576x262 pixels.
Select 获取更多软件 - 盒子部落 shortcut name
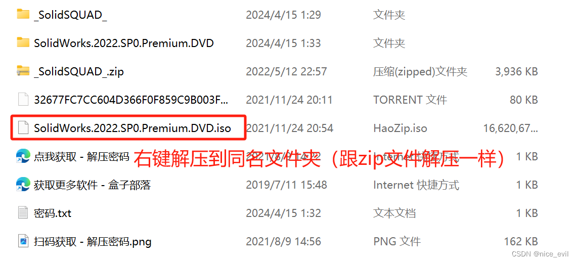point(92,185)
